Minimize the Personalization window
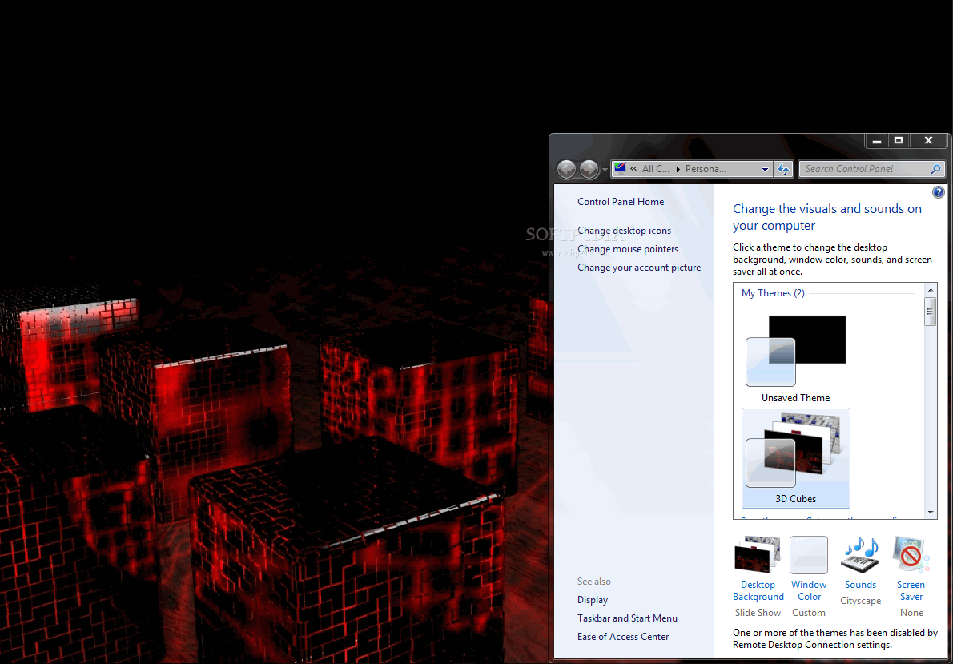The width and height of the screenshot is (953, 664). (x=876, y=140)
